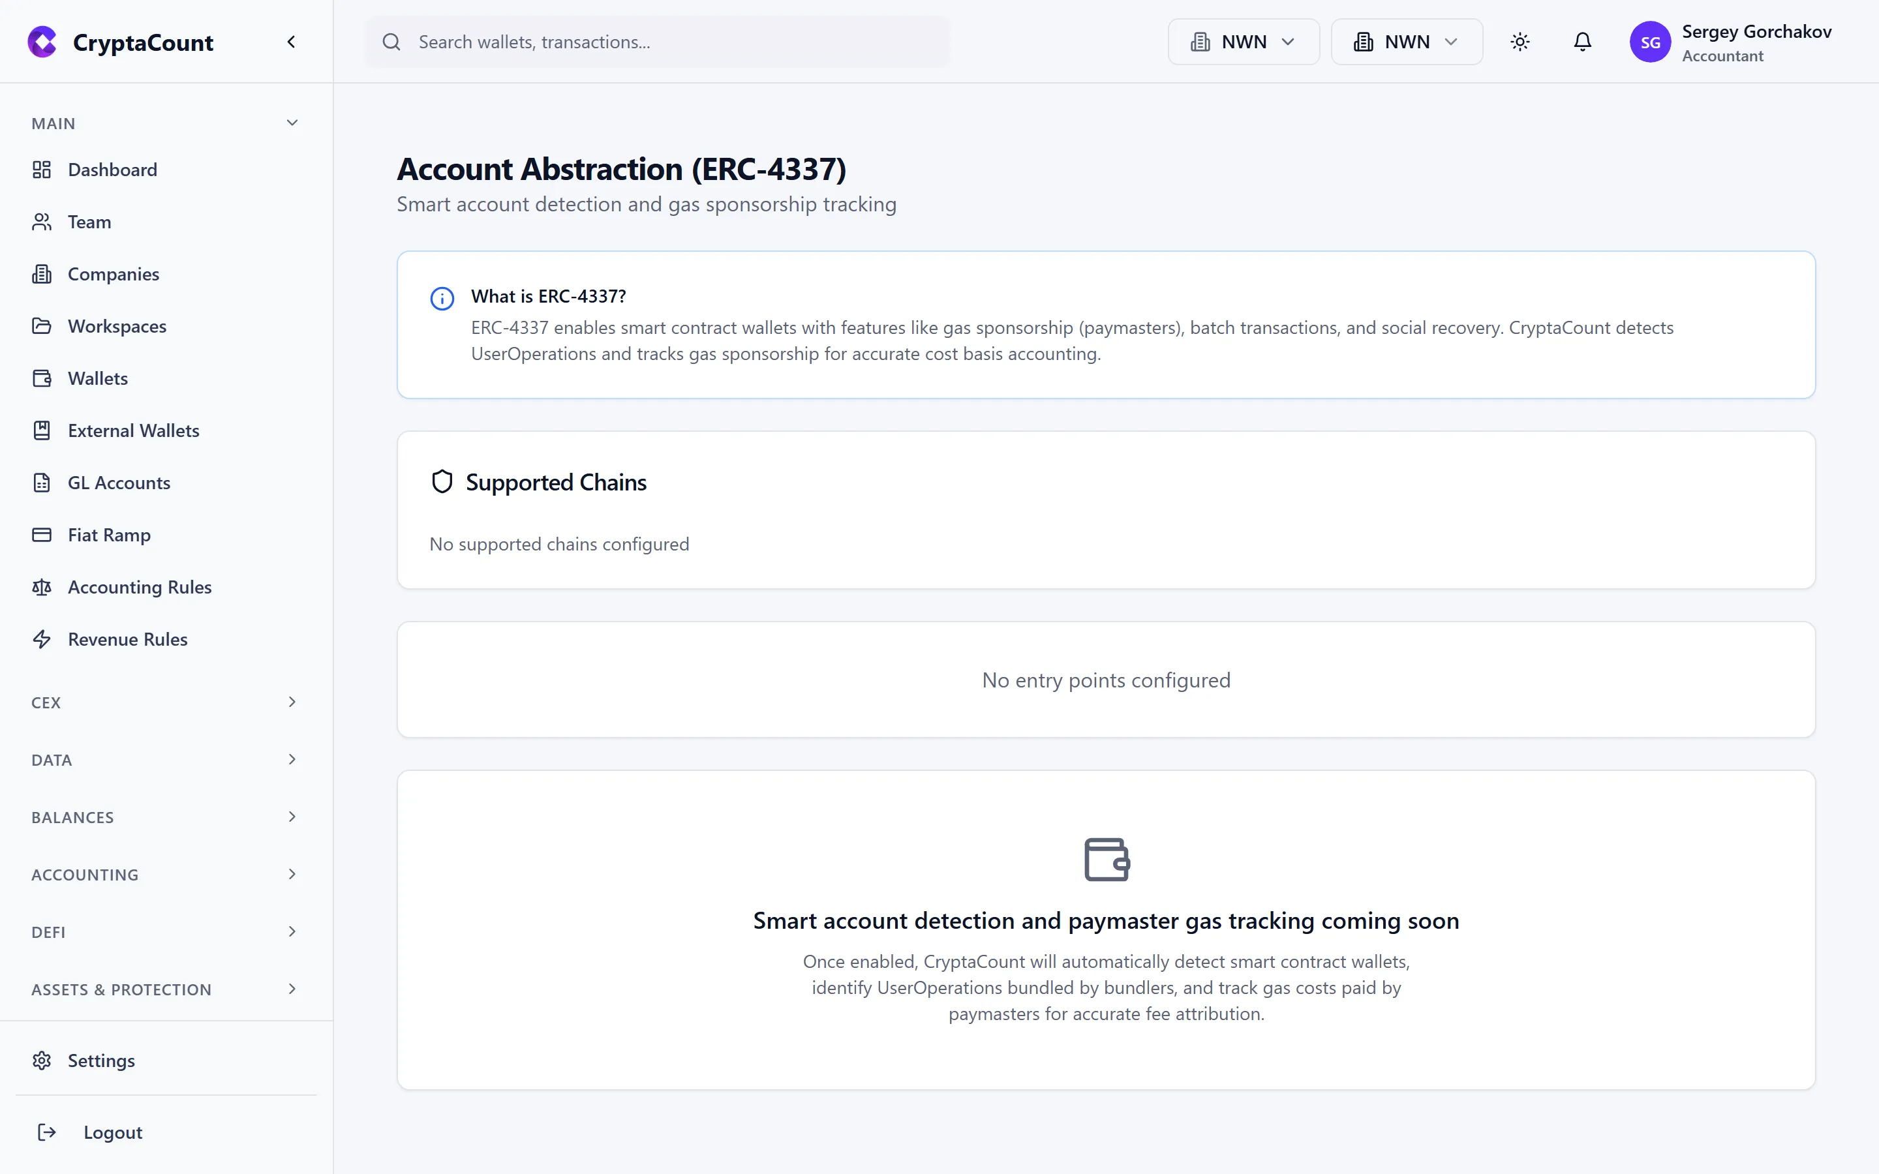
Task: Open GL Accounts from the sidebar
Action: [x=118, y=482]
